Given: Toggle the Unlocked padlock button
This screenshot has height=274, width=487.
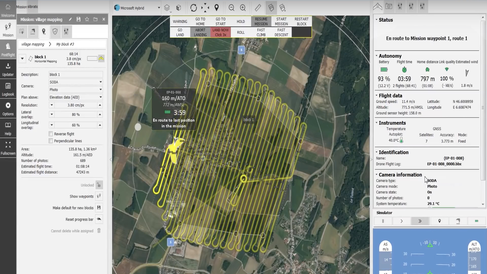Looking at the screenshot, I should point(99,185).
